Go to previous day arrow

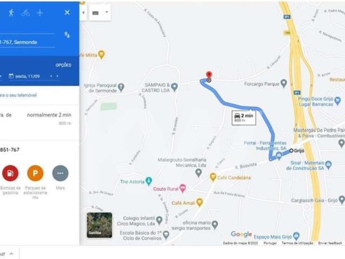[x=51, y=76]
